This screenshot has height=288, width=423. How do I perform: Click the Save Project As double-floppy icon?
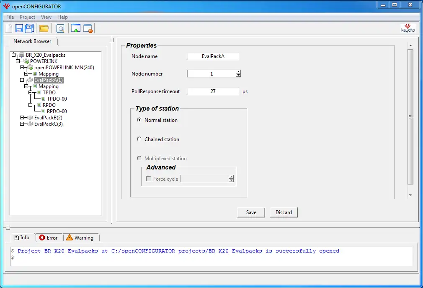[x=29, y=28]
